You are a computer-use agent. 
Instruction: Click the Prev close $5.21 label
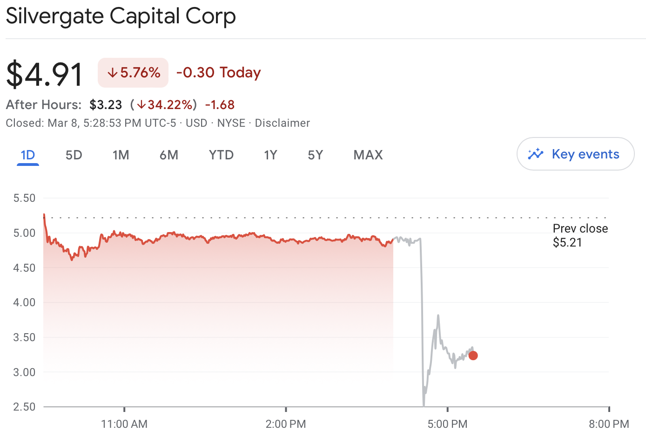pyautogui.click(x=580, y=235)
